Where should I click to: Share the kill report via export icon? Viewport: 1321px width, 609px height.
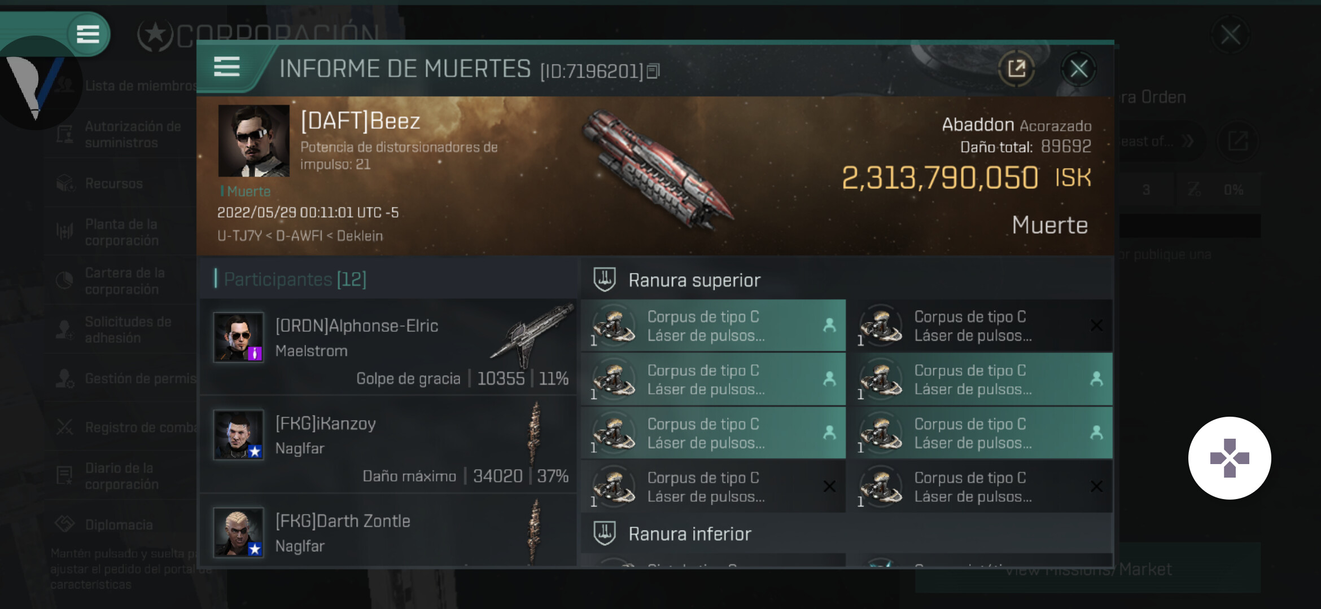pyautogui.click(x=1016, y=69)
